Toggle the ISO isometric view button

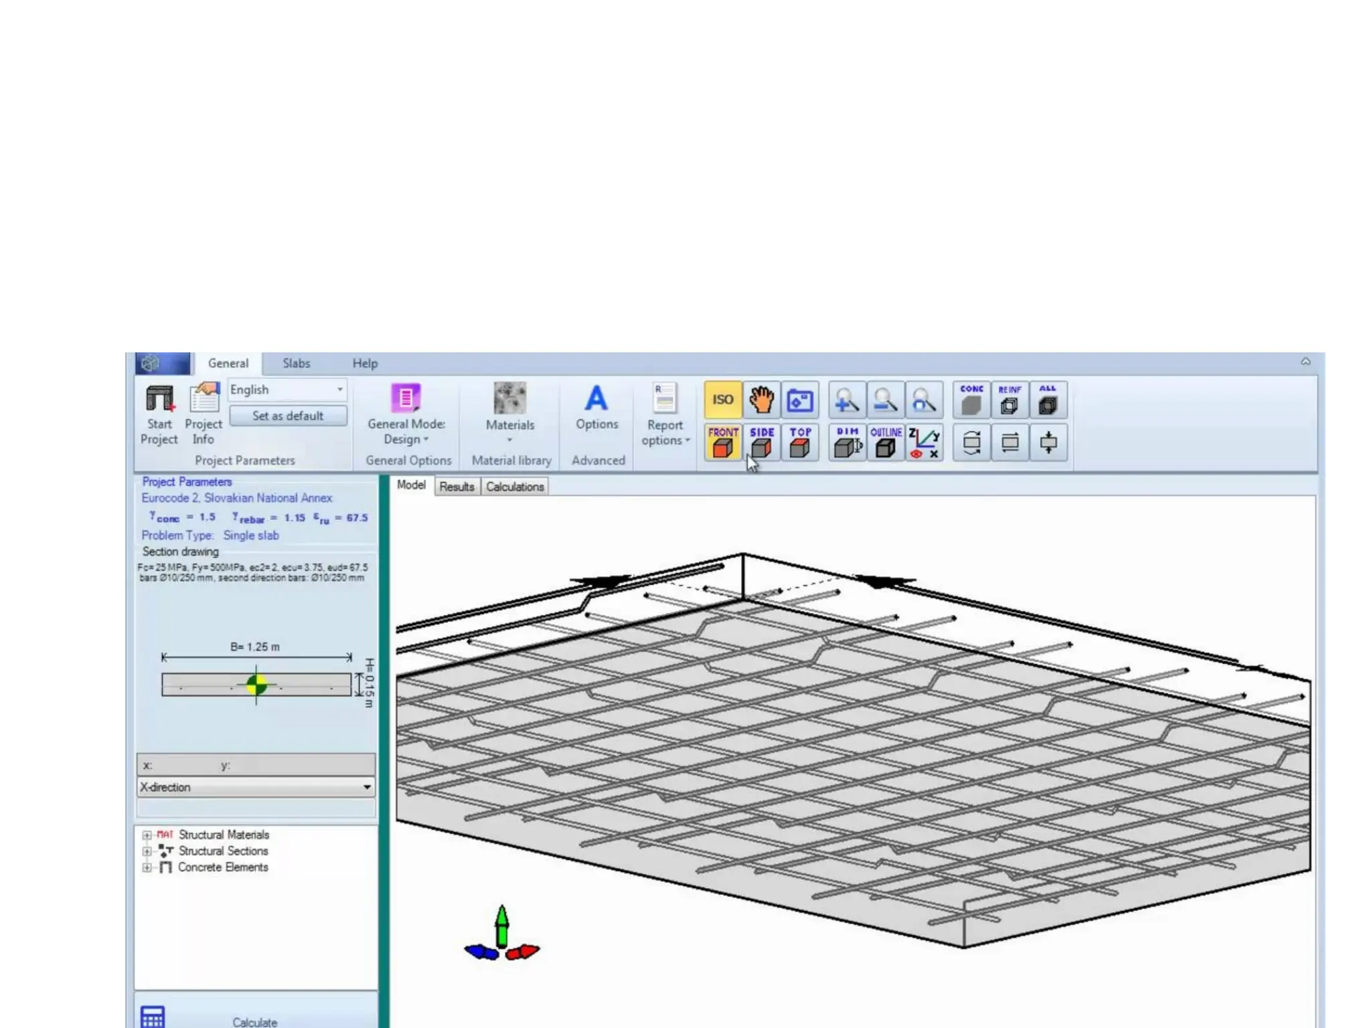coord(722,400)
